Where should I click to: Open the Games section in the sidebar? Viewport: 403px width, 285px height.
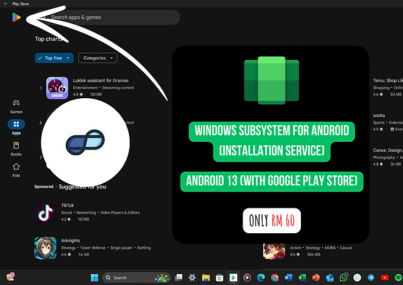point(16,106)
